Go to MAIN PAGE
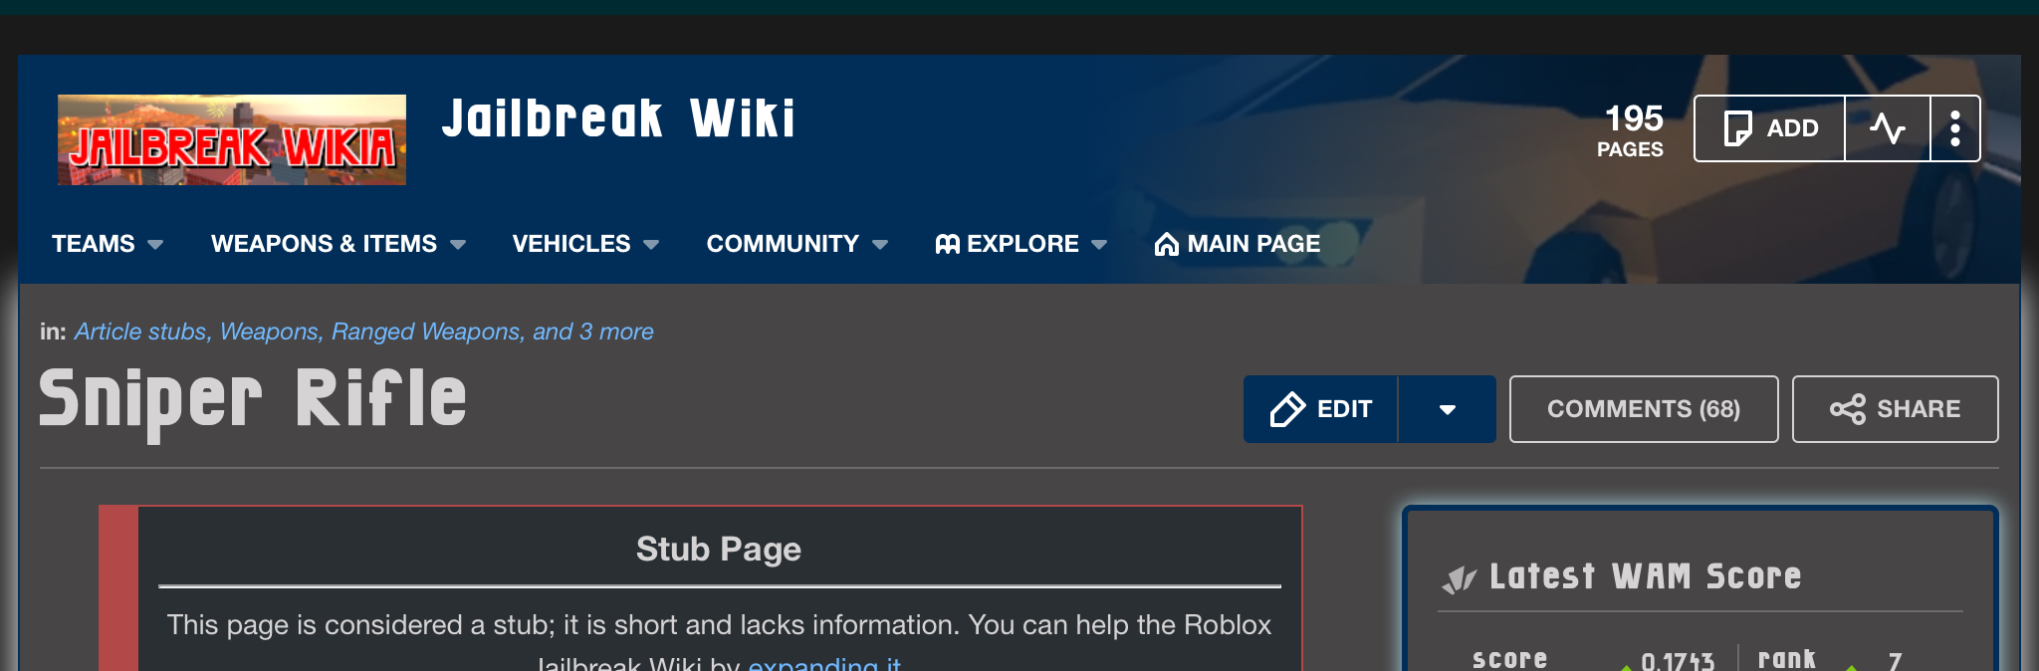 (x=1238, y=244)
